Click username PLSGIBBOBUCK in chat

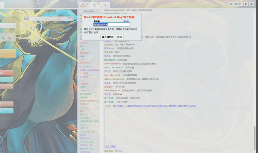pos(114,67)
